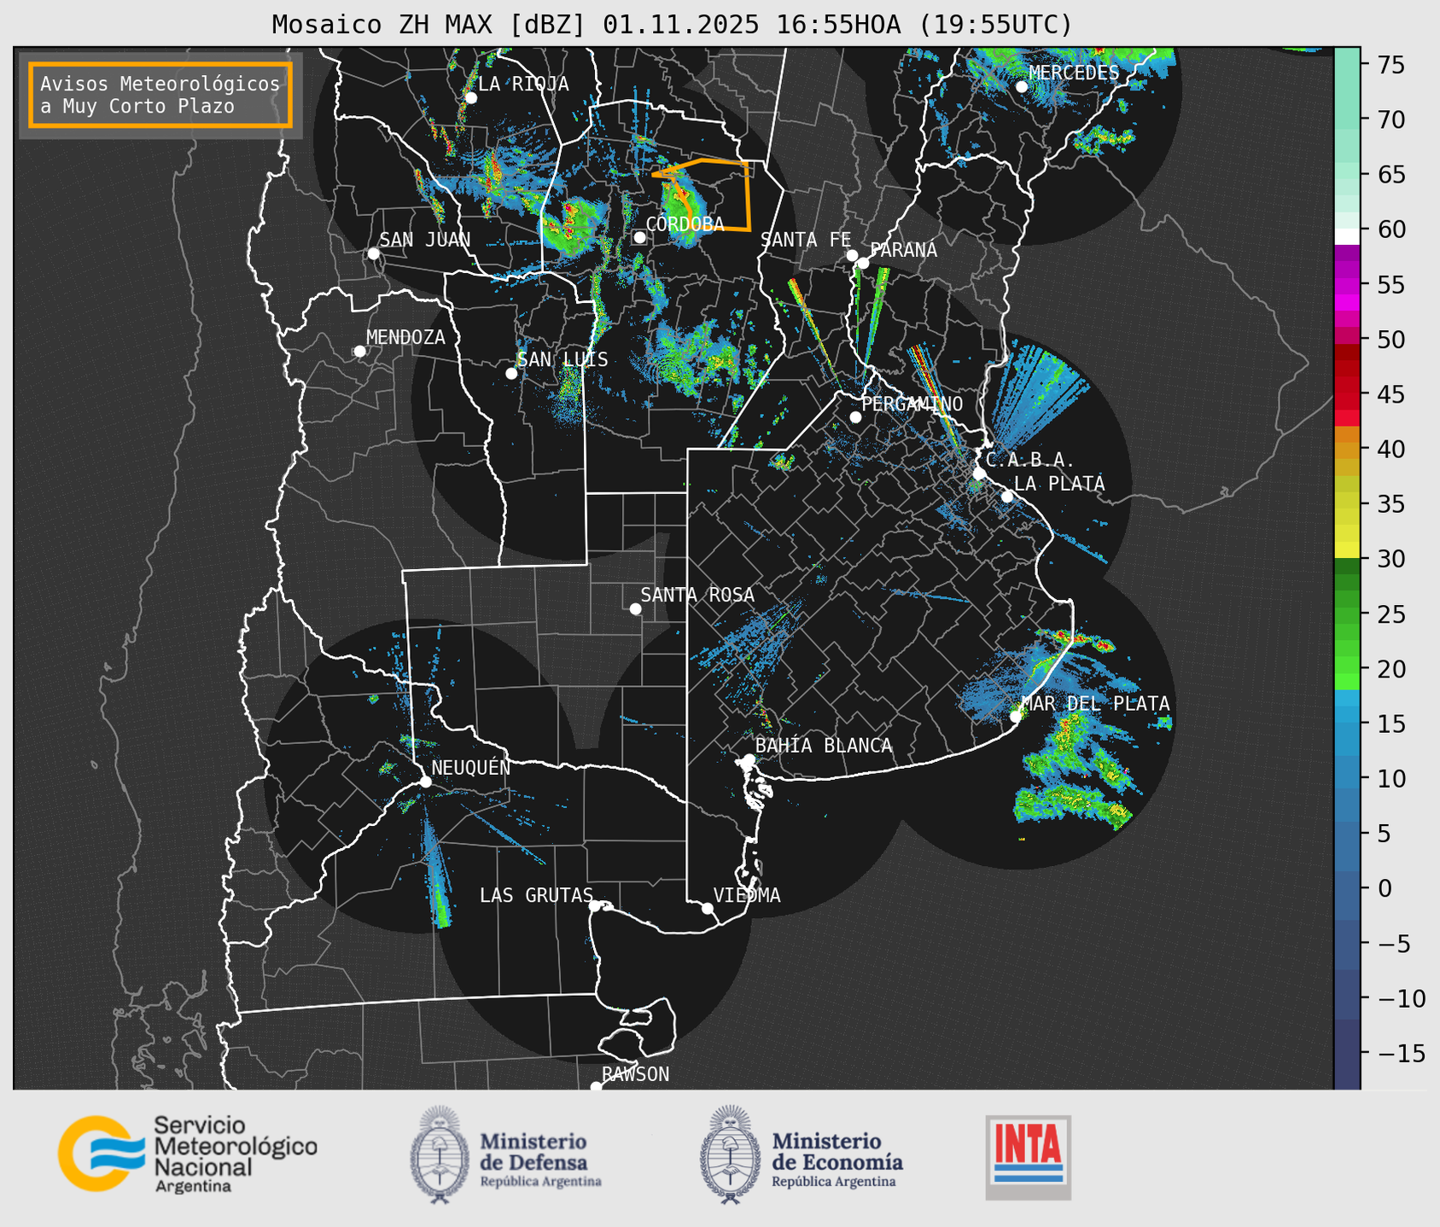This screenshot has height=1227, width=1440.
Task: Select the Avisos Meteorológicos legend box
Action: click(x=160, y=95)
